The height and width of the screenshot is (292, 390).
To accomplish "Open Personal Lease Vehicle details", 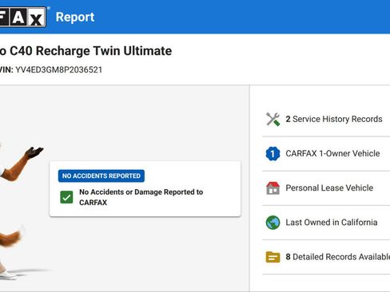I will 329,188.
